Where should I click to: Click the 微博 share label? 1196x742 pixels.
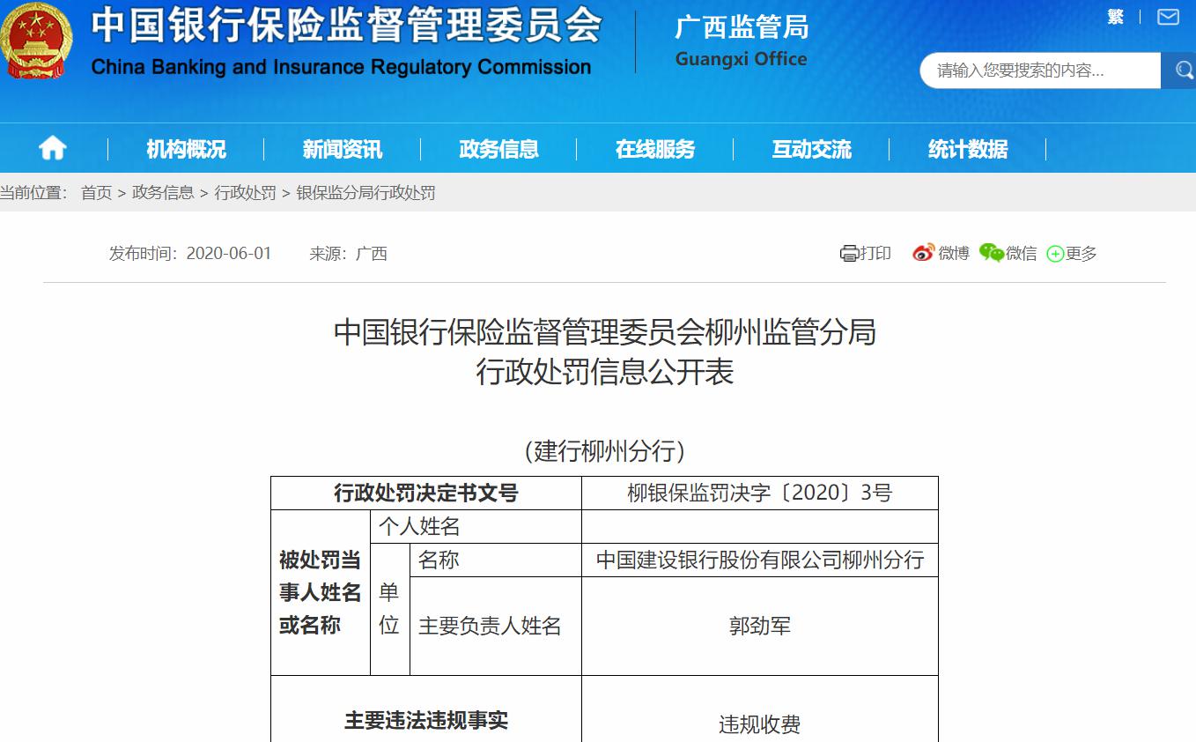[954, 254]
